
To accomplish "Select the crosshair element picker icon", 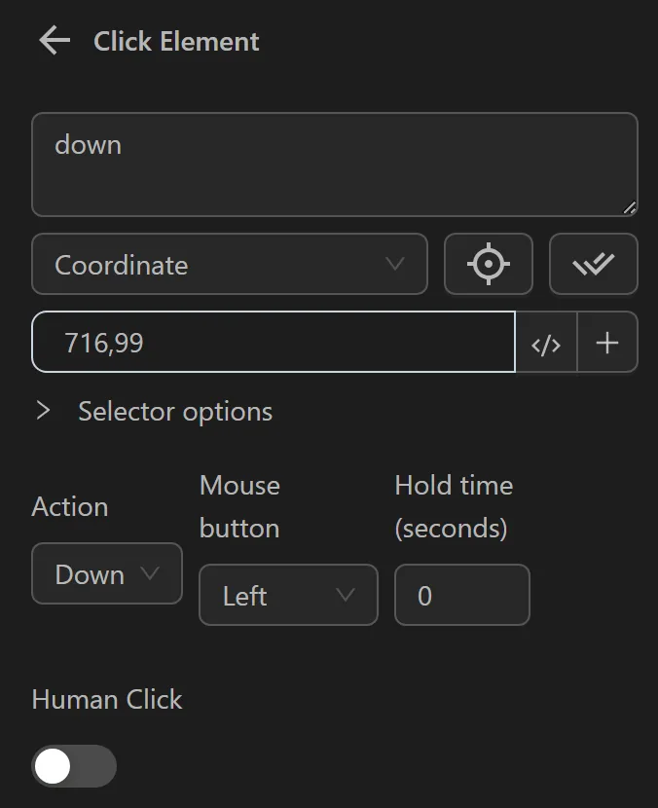I will [489, 264].
